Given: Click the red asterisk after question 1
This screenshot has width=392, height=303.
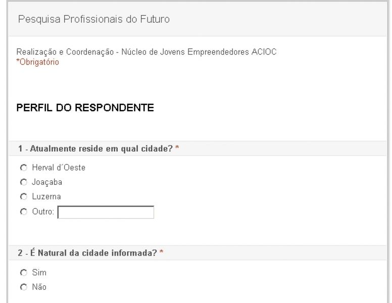Looking at the screenshot, I should [177, 148].
